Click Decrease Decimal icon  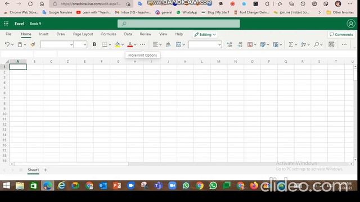coord(240,44)
